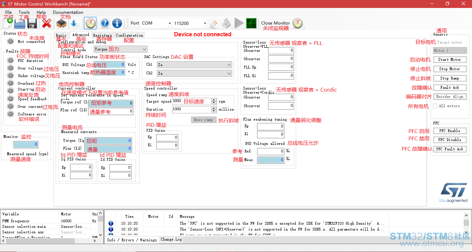Click the Torque ref (Iq) input field
The height and width of the screenshot is (252, 472).
pyautogui.click(x=111, y=103)
